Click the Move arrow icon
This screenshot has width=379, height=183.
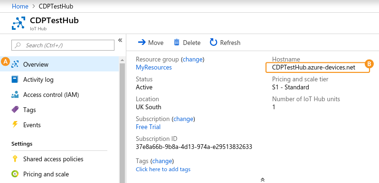[142, 43]
